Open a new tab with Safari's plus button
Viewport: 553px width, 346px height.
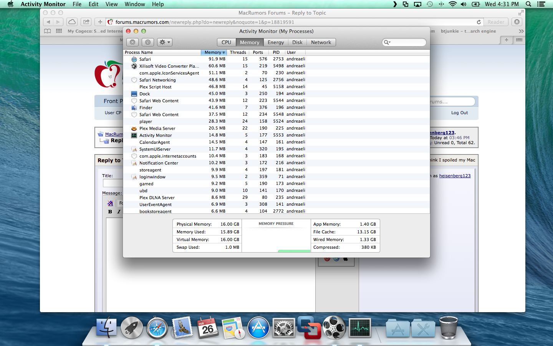pos(506,40)
